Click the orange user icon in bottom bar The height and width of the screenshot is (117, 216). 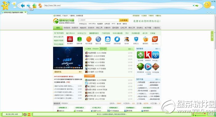point(29,115)
